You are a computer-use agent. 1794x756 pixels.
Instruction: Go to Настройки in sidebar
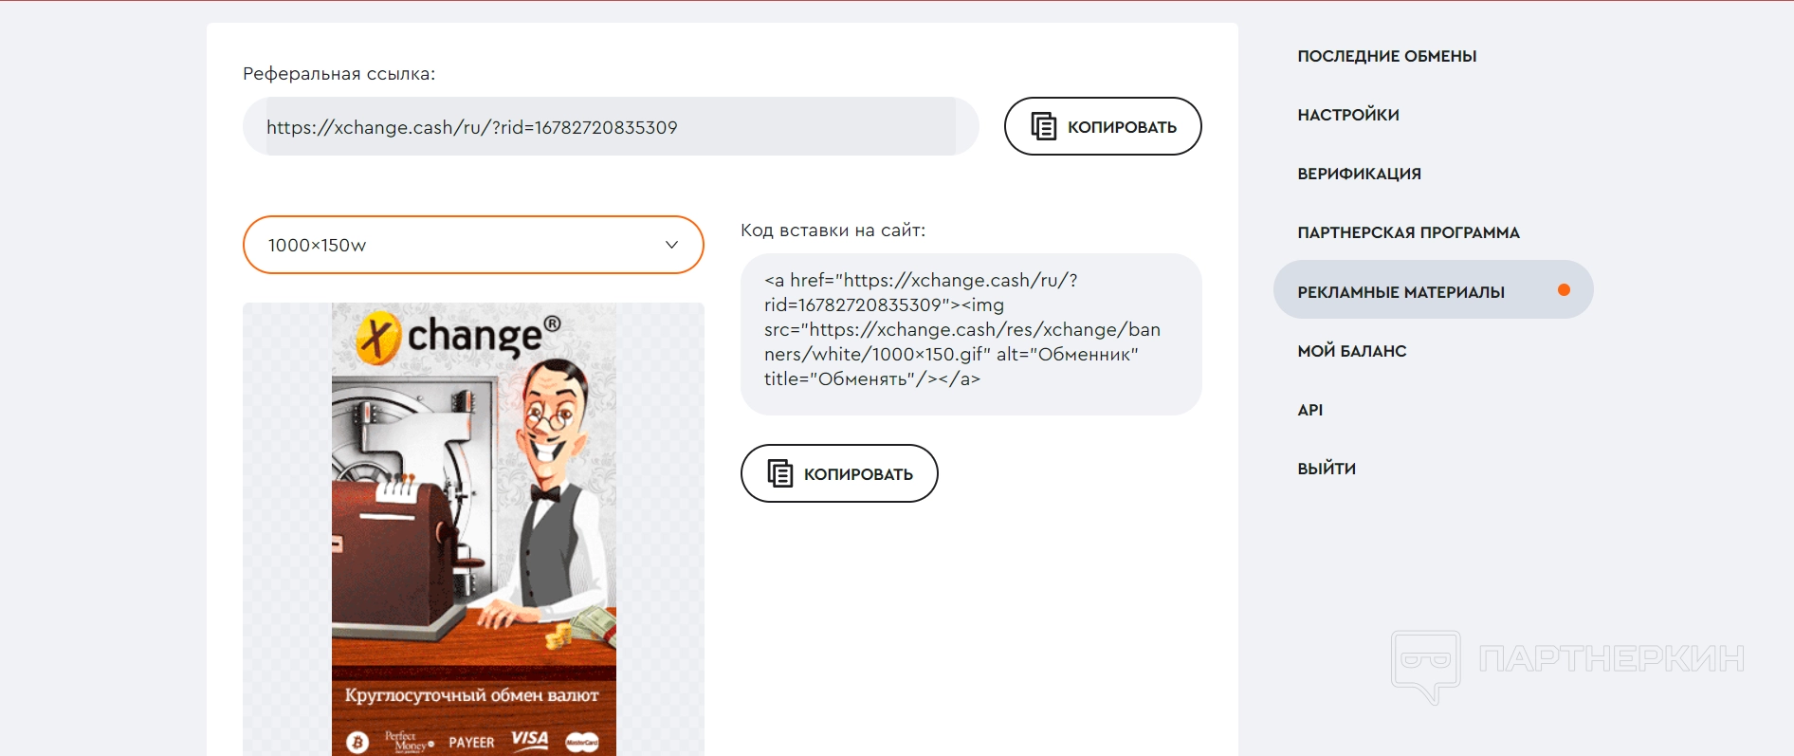1347,115
